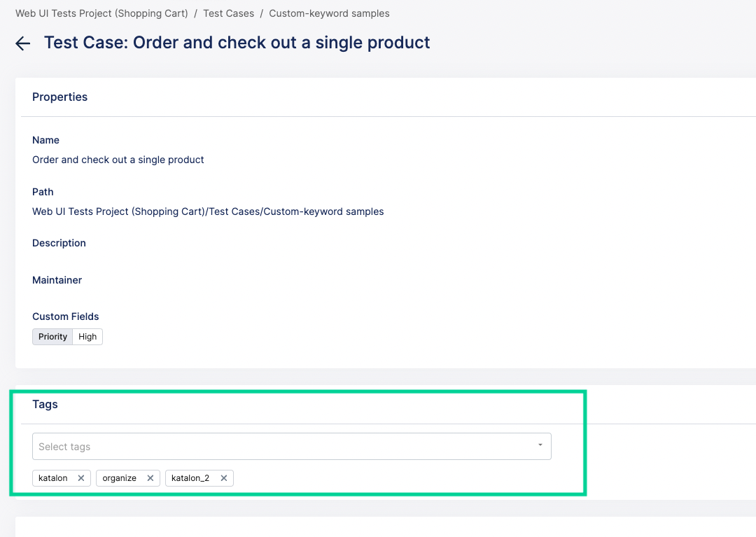Viewport: 756px width, 537px height.
Task: Click the organize tag chip
Action: (x=119, y=478)
